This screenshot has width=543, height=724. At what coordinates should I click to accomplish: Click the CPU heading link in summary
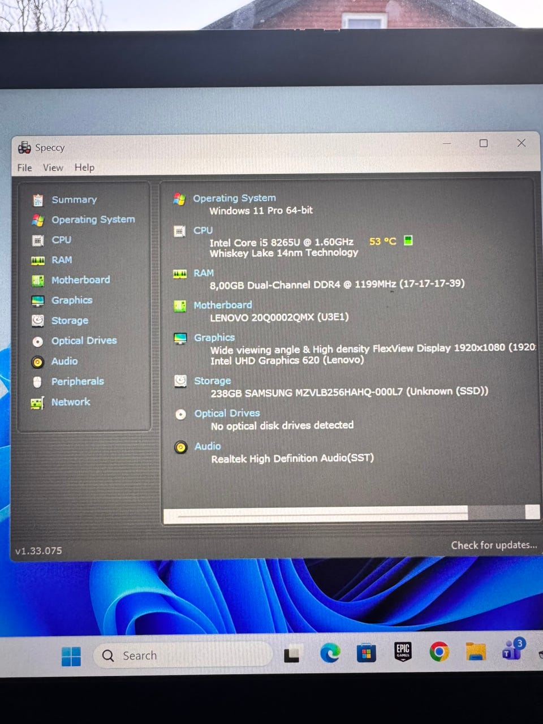(203, 231)
